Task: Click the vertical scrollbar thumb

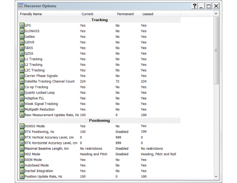Action: [216, 50]
